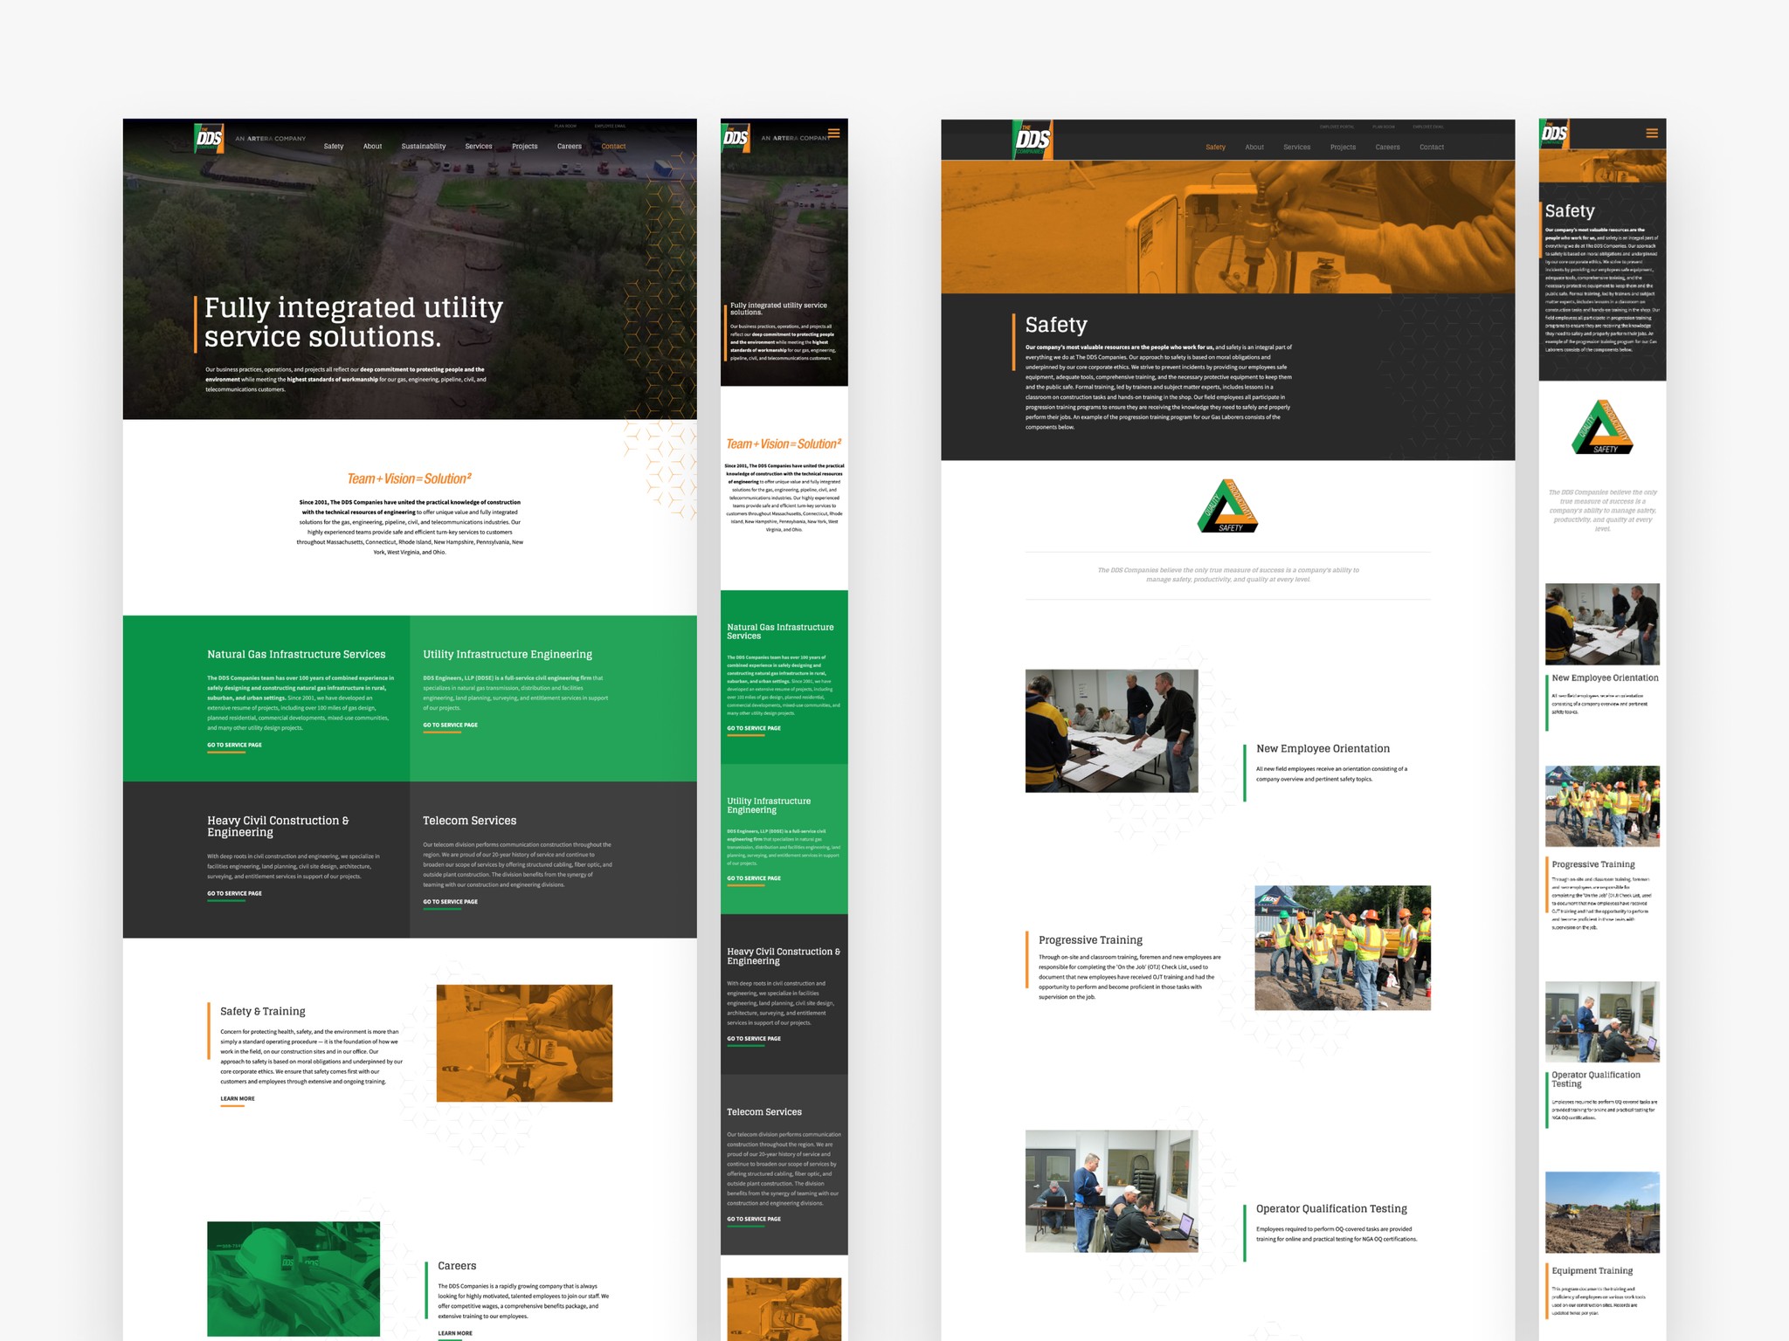Screen dimensions: 1789x1341
Task: Click the Quality Productivity Safety triangle emblem on the desktop Safety page
Action: pos(1227,505)
